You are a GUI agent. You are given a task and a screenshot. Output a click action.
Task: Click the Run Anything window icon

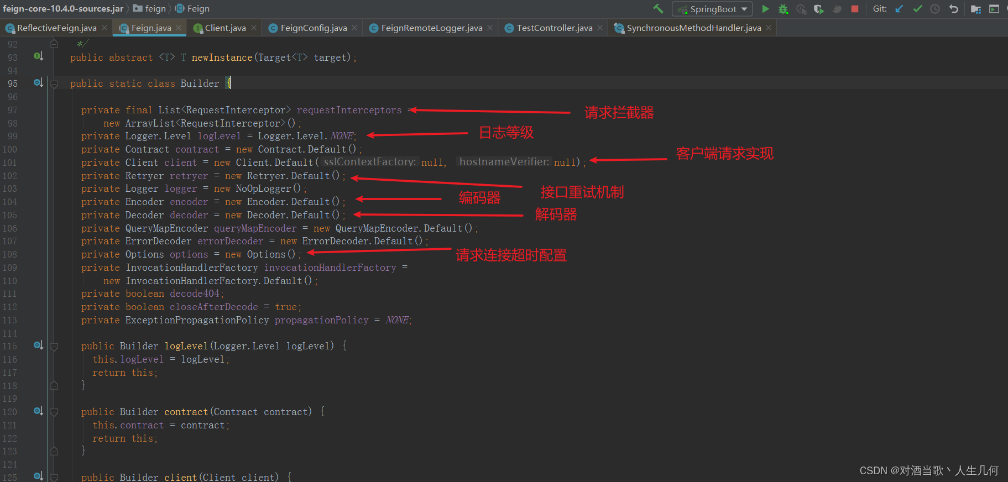click(994, 9)
